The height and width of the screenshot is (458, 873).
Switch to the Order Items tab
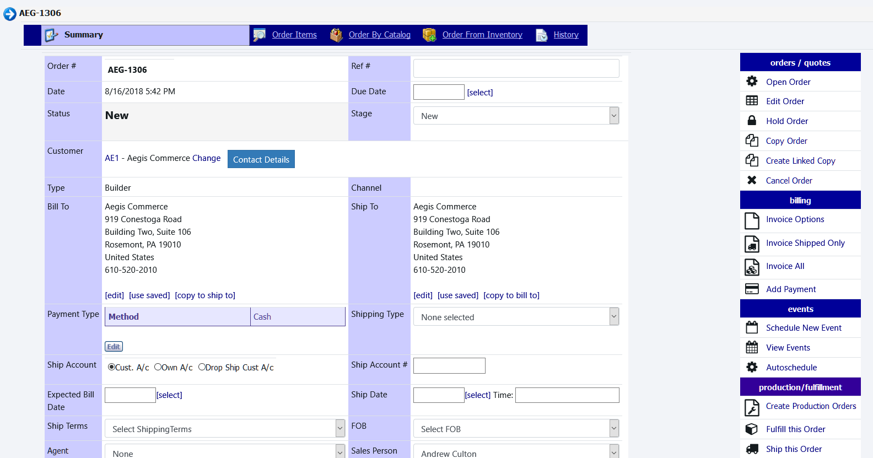point(294,35)
